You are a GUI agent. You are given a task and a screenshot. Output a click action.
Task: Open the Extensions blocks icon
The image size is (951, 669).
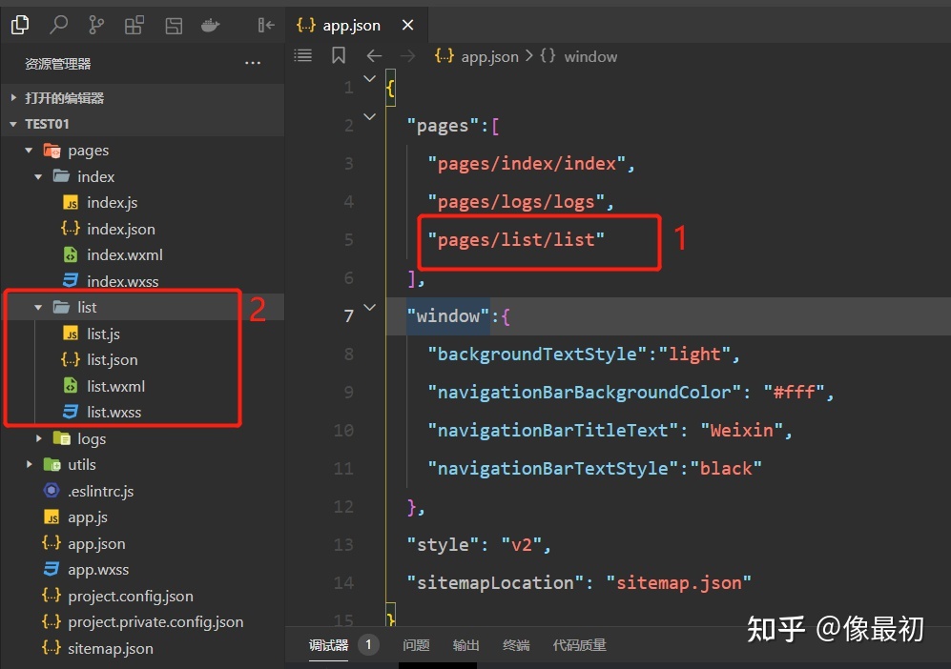tap(134, 26)
